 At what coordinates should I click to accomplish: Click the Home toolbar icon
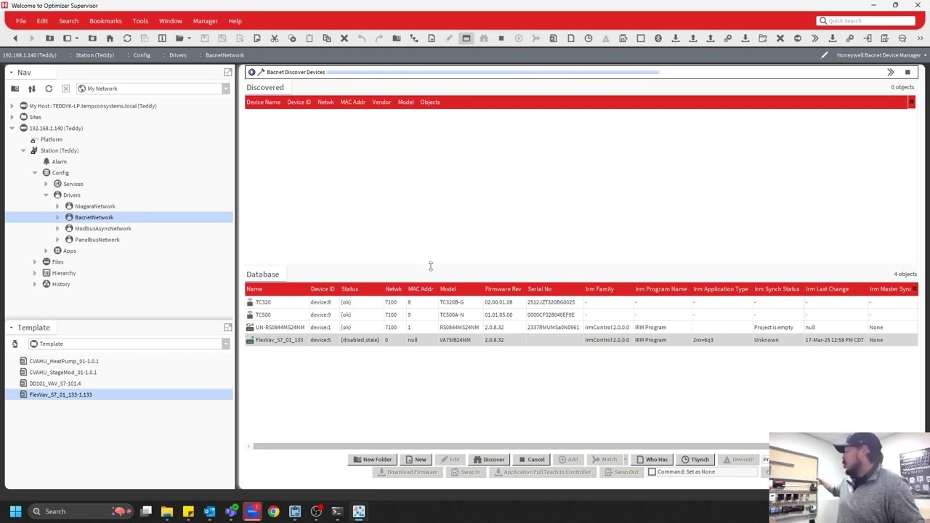coord(110,38)
